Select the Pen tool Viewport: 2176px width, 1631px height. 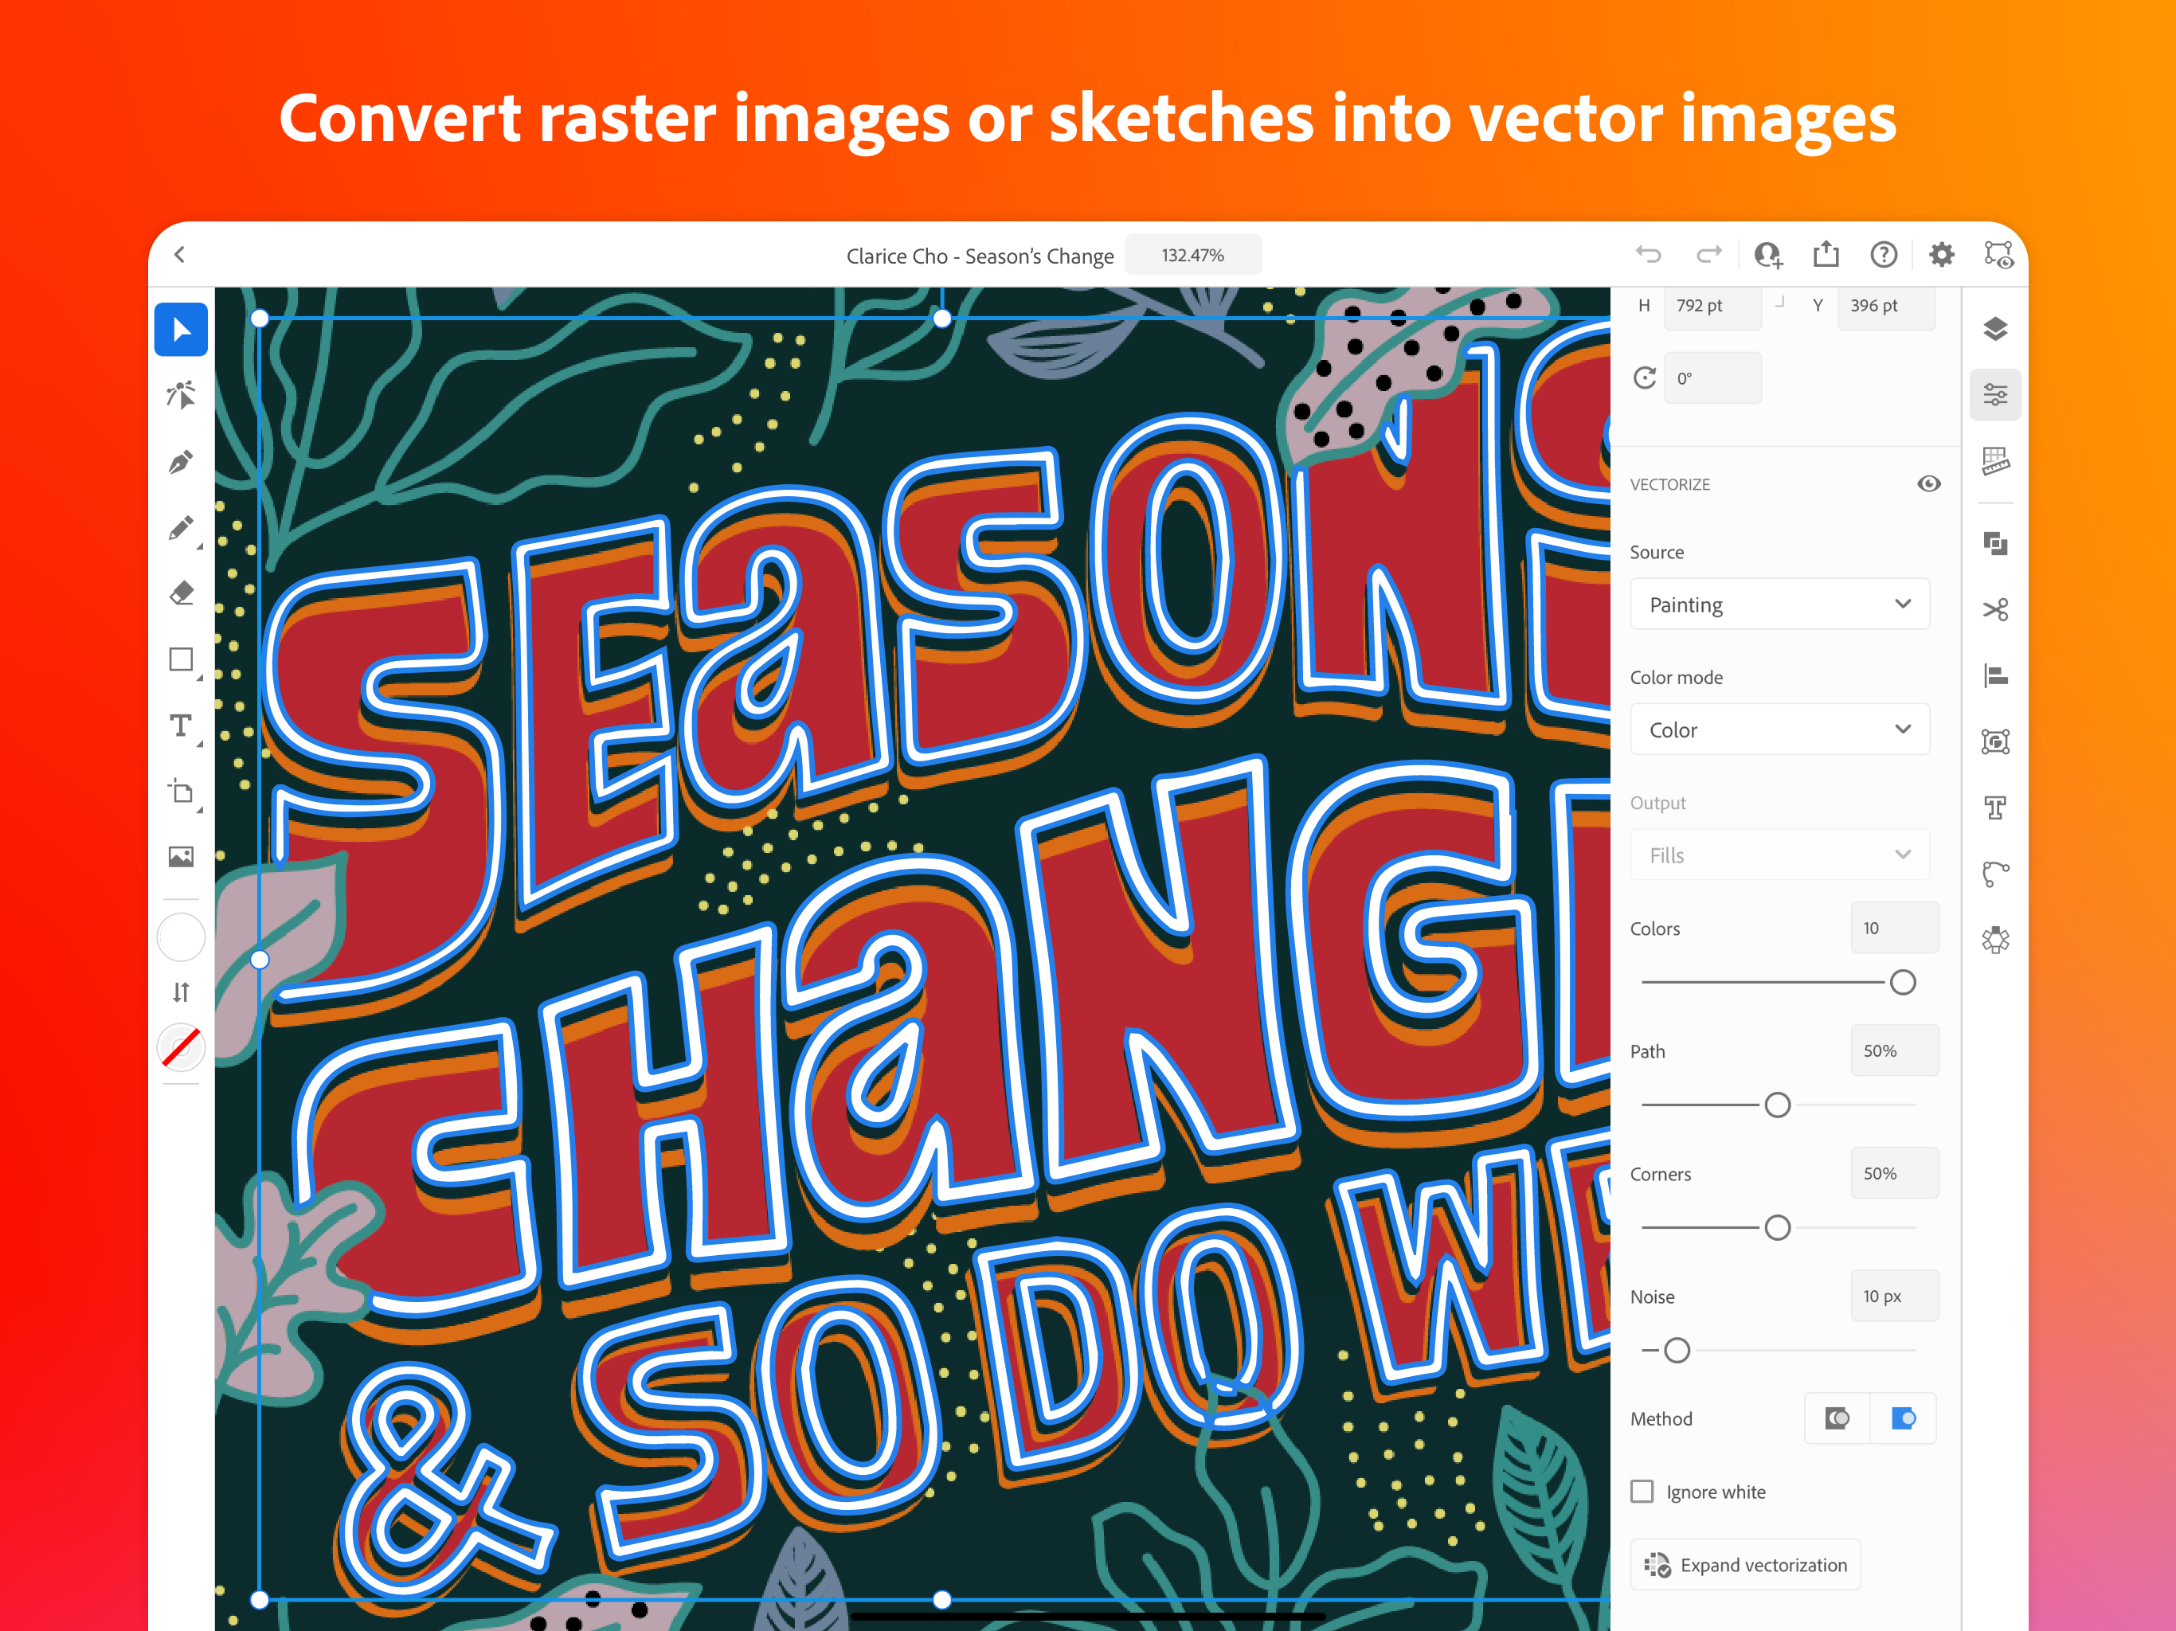pyautogui.click(x=181, y=461)
